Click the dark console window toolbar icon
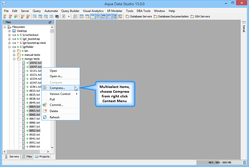249x167 pixels. tap(57, 16)
